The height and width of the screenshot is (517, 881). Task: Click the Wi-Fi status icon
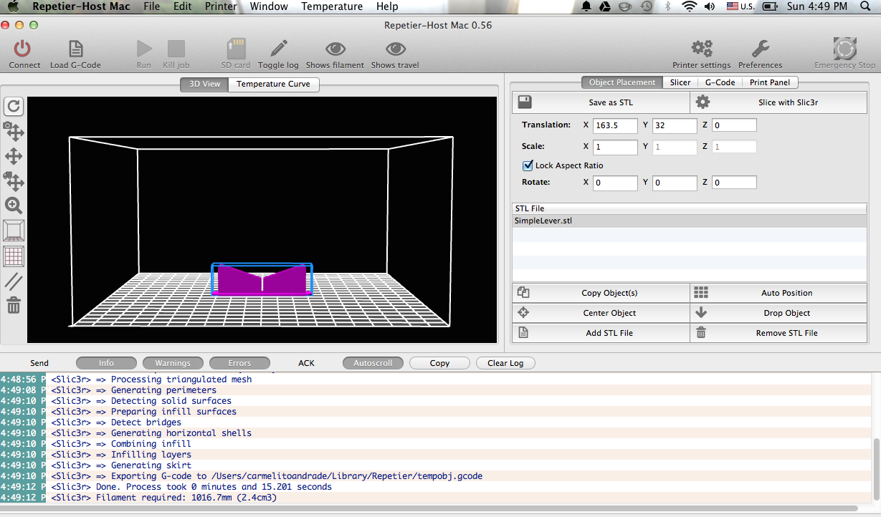(x=690, y=6)
